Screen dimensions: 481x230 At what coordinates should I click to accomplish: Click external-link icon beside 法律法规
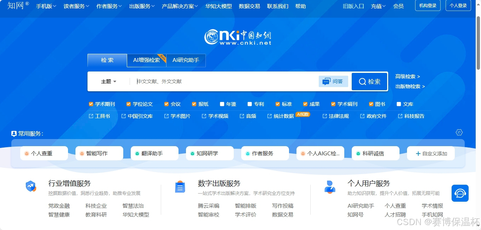[x=325, y=116]
